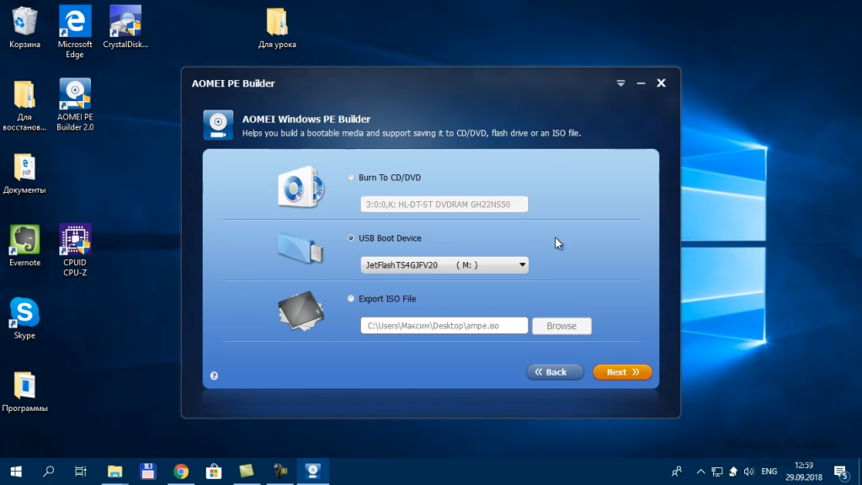
Task: Minimize the AOMEI PE Builder window
Action: tap(641, 83)
